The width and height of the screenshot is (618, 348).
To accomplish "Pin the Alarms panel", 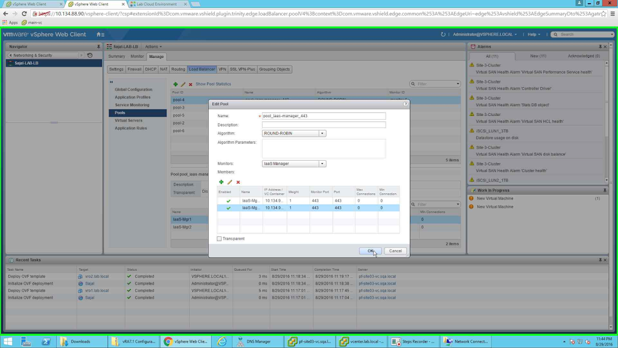I will [x=600, y=47].
